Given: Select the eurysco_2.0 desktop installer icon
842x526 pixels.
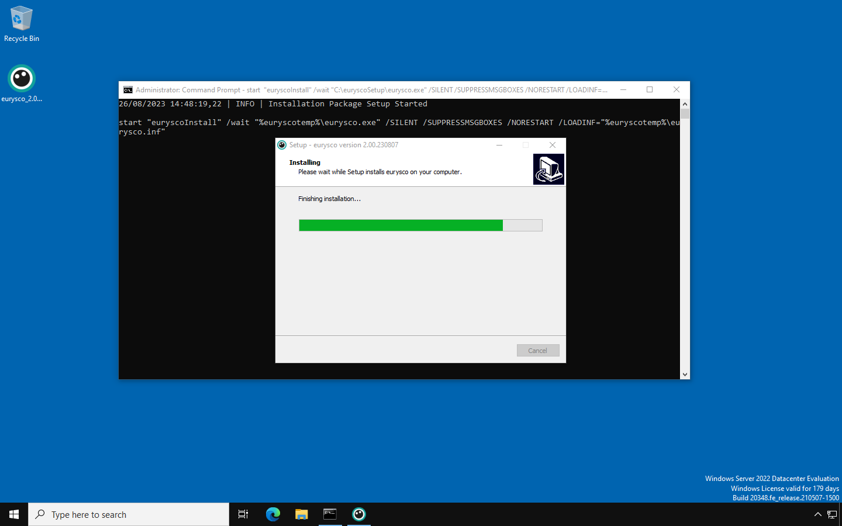Looking at the screenshot, I should [x=22, y=84].
